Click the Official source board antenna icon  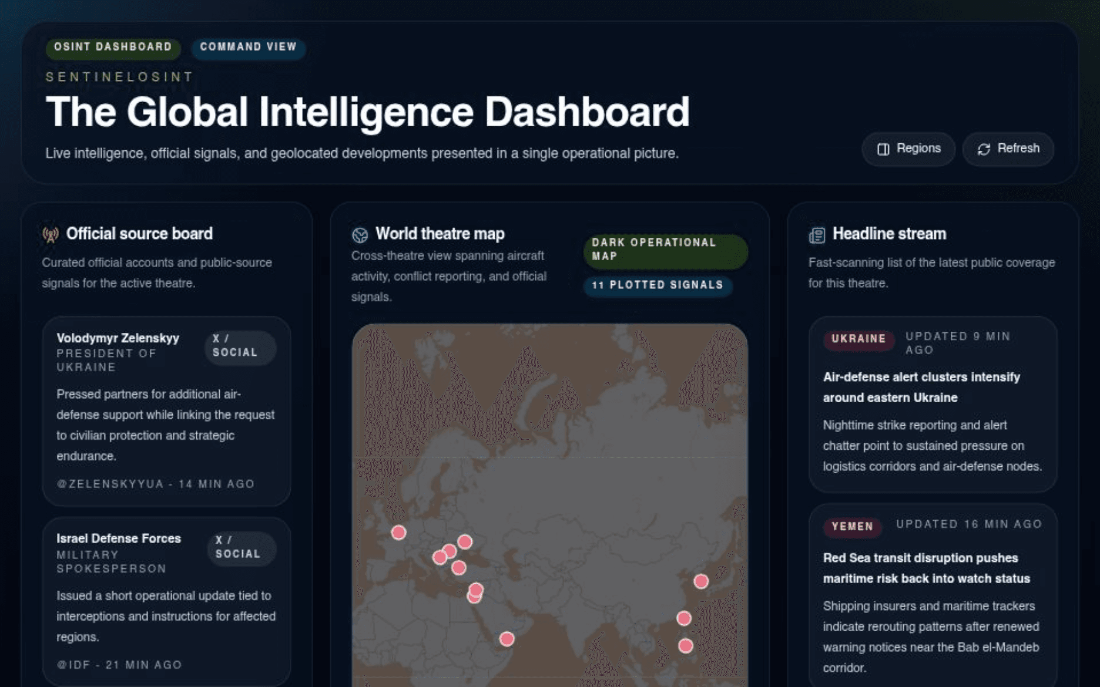pos(51,235)
